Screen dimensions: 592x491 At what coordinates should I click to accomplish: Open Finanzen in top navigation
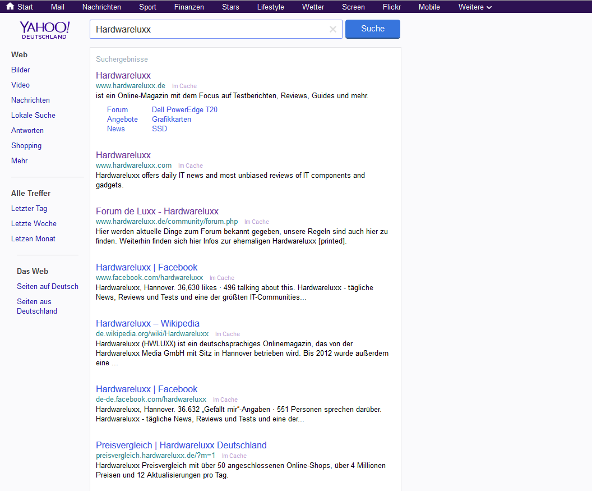pos(189,7)
